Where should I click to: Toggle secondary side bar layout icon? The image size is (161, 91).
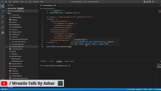[x=149, y=2]
